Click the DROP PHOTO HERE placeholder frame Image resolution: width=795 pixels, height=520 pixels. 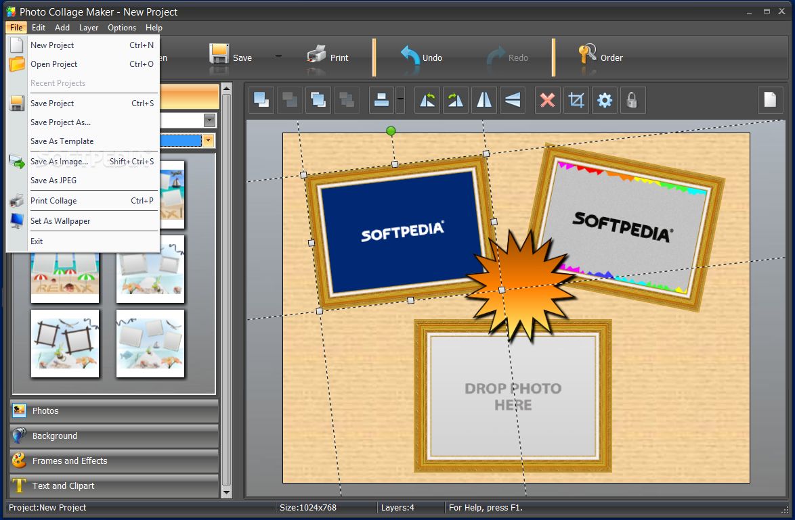coord(513,396)
